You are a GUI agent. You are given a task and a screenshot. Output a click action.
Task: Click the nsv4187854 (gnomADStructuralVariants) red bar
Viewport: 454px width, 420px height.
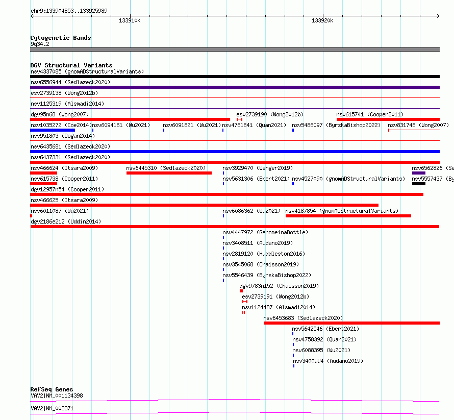tap(348, 216)
